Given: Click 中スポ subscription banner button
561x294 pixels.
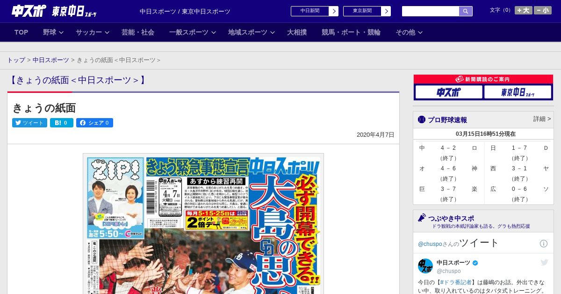Looking at the screenshot, I should 449,92.
